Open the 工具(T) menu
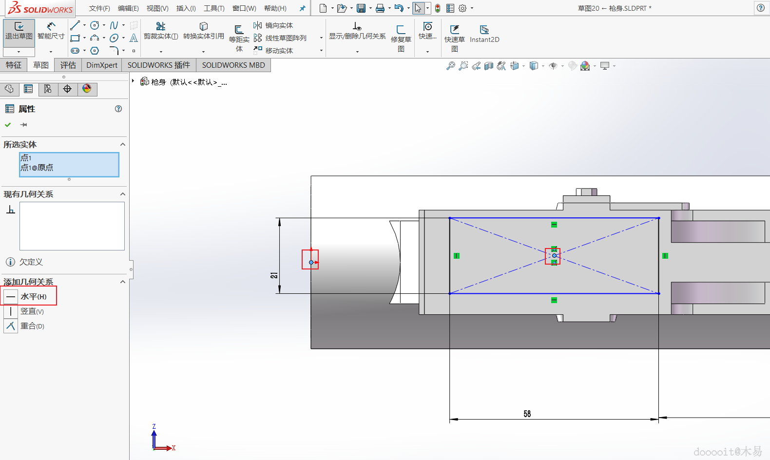The image size is (770, 460). [214, 8]
